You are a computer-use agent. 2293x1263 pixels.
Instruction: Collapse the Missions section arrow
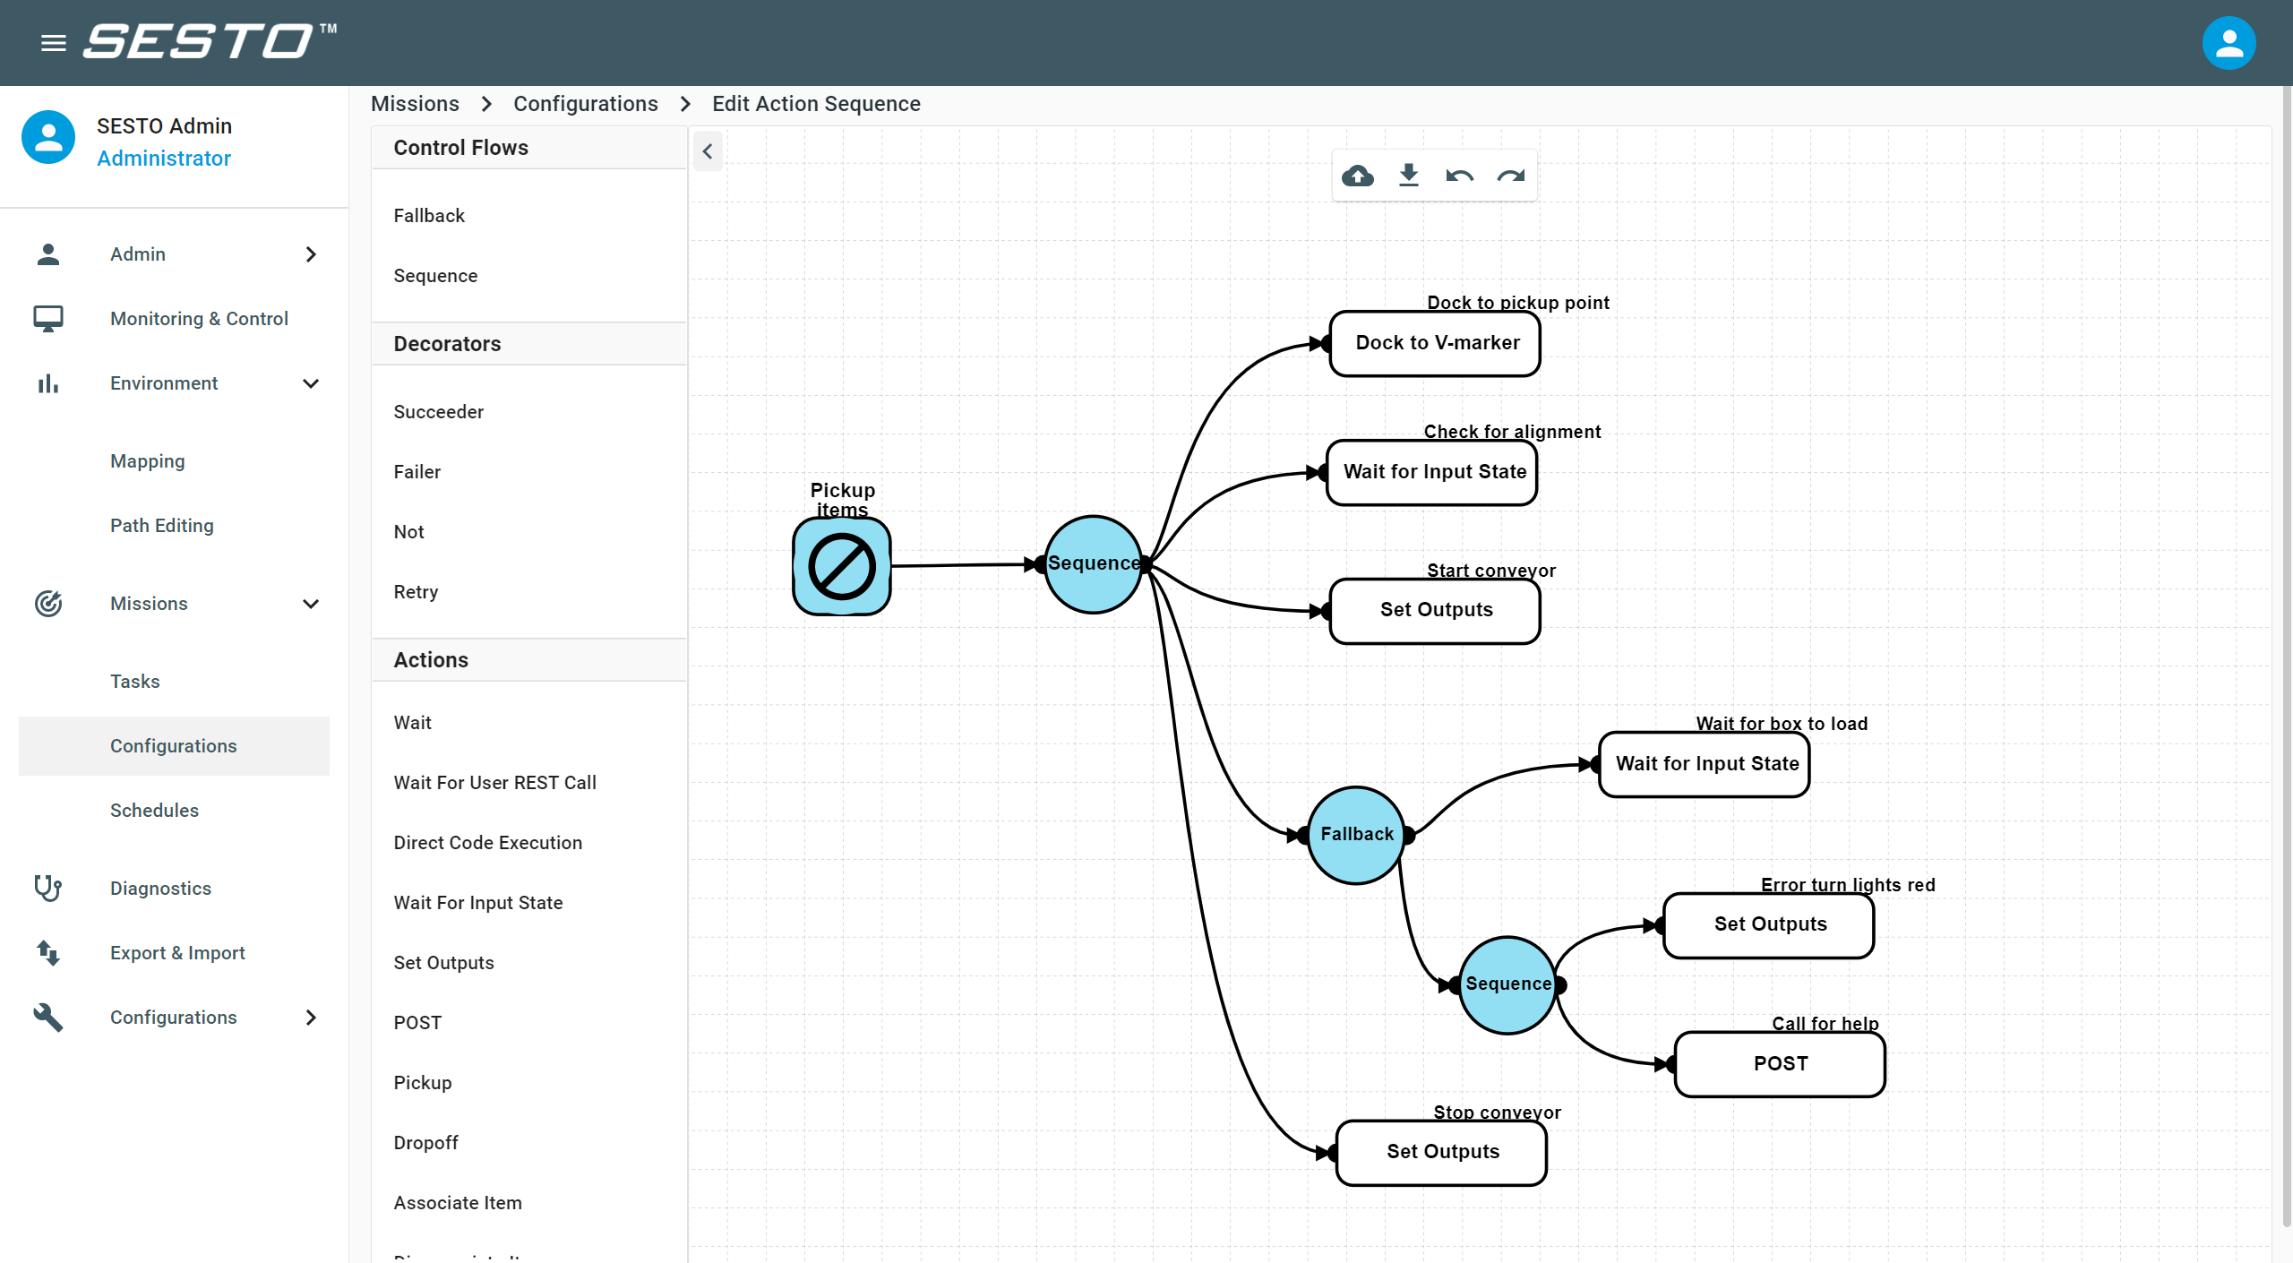tap(311, 604)
